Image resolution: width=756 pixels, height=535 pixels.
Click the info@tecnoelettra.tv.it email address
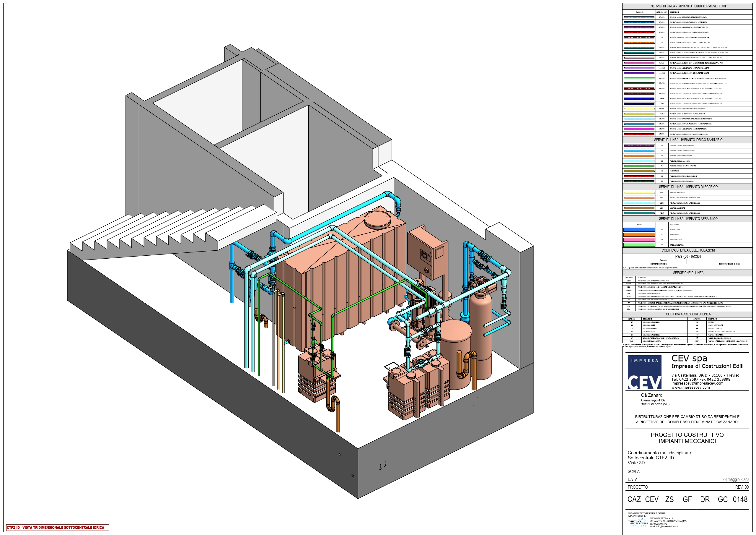tap(667, 526)
